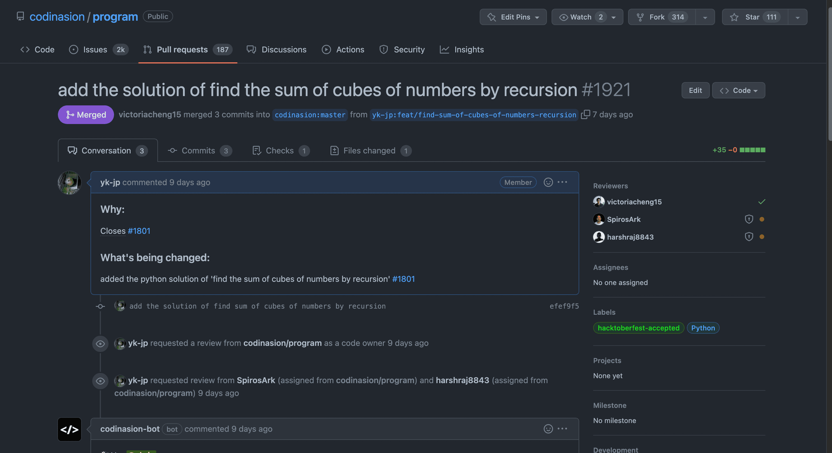Image resolution: width=832 pixels, height=453 pixels.
Task: Click the code owner shield beside SpirosArk
Action: coord(749,219)
